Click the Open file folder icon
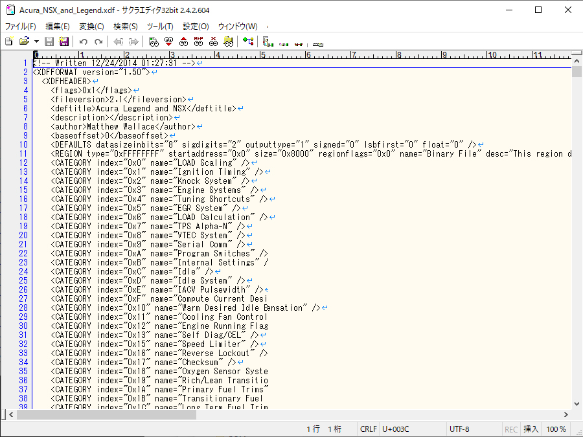Viewport: 583px width, 437px height. (24, 41)
